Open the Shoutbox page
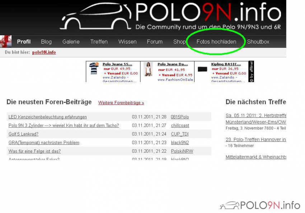This screenshot has width=305, height=213. point(258,42)
